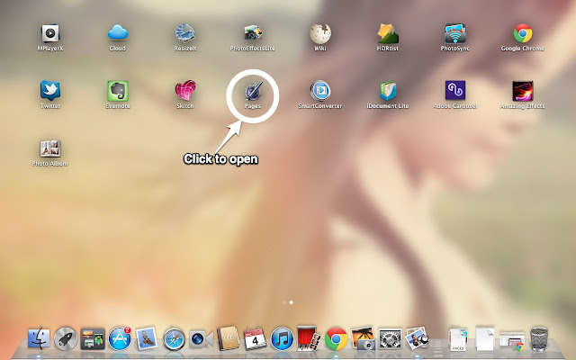Open Google Chrome from the Launchpad grid
This screenshot has width=576, height=360.
pyautogui.click(x=522, y=33)
